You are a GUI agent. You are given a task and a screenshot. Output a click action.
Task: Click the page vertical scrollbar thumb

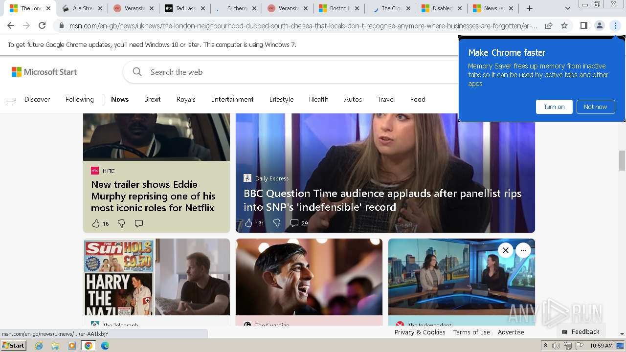622,161
